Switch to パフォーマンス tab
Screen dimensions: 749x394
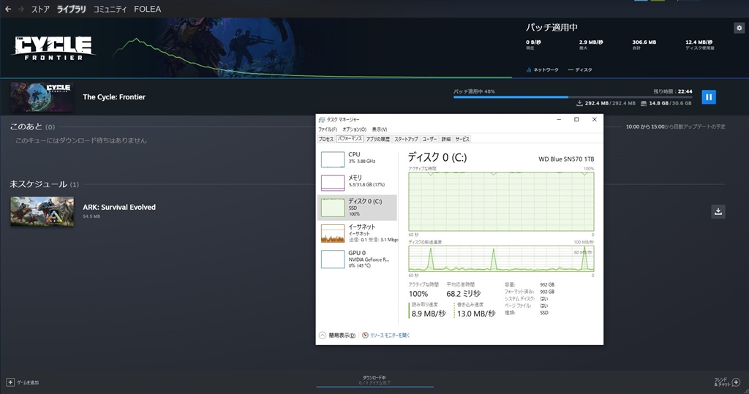click(350, 138)
